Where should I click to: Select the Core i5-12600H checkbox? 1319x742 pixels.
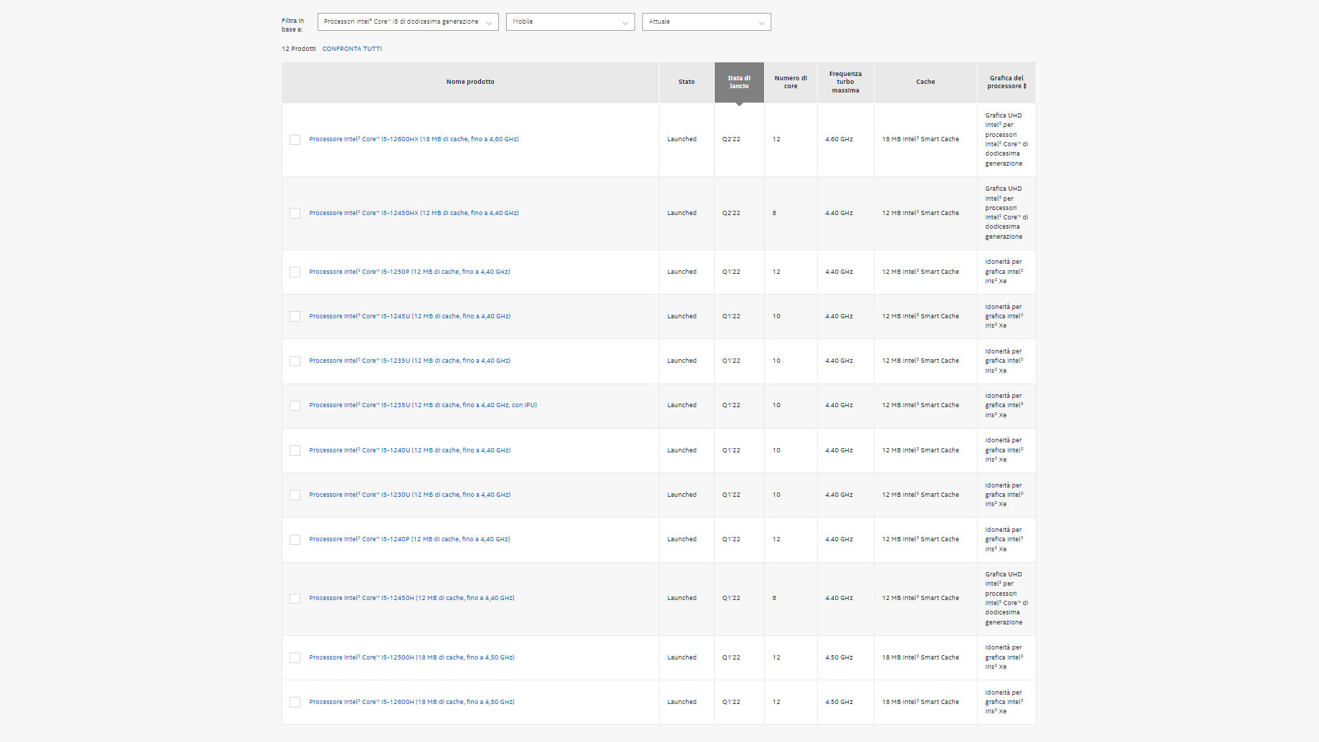pos(295,703)
